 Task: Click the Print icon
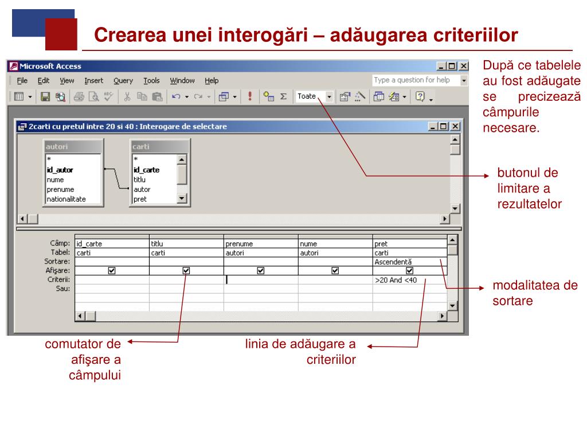pyautogui.click(x=79, y=96)
